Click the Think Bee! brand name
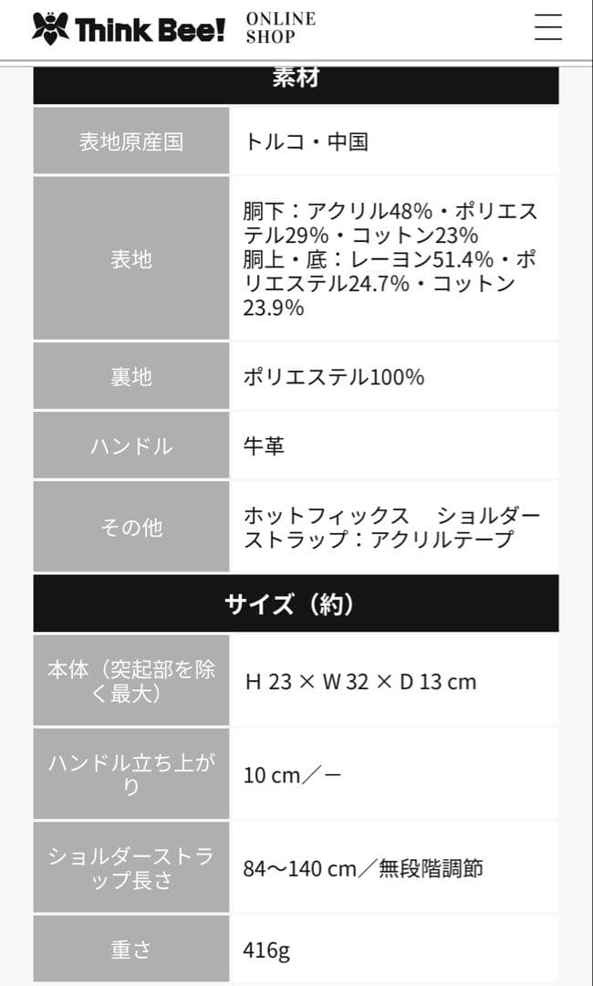 150,29
